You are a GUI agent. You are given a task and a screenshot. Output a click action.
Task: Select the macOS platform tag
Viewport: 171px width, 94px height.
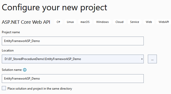(x=85, y=22)
